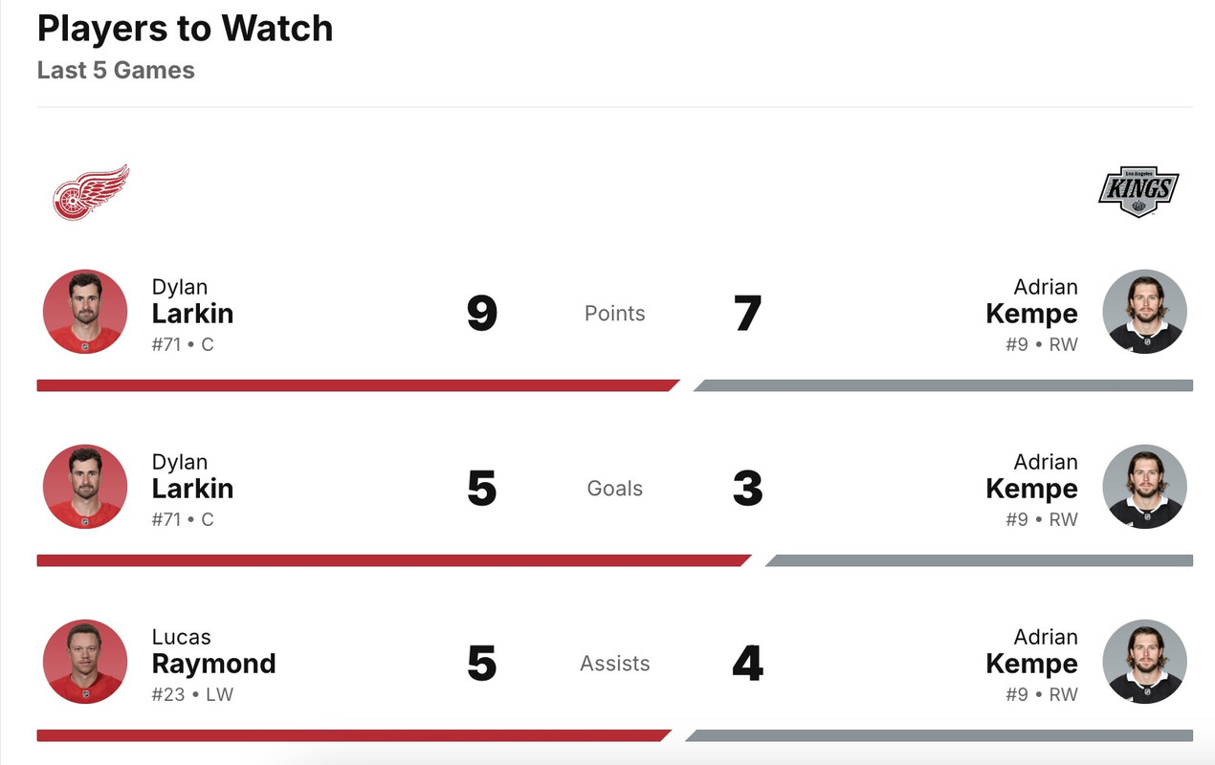Click the Los Angeles Kings team logo
Image resolution: width=1215 pixels, height=765 pixels.
coord(1138,191)
